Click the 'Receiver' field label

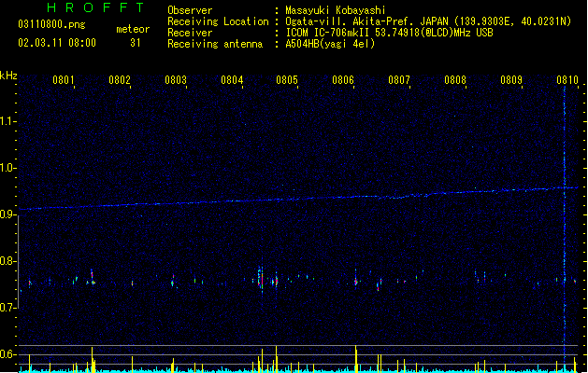pos(190,33)
